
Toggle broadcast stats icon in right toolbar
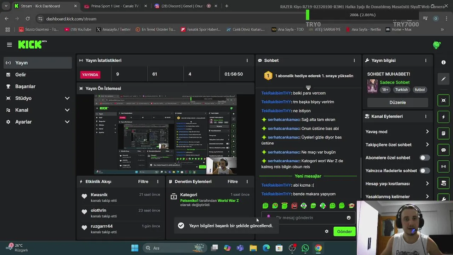tap(443, 166)
